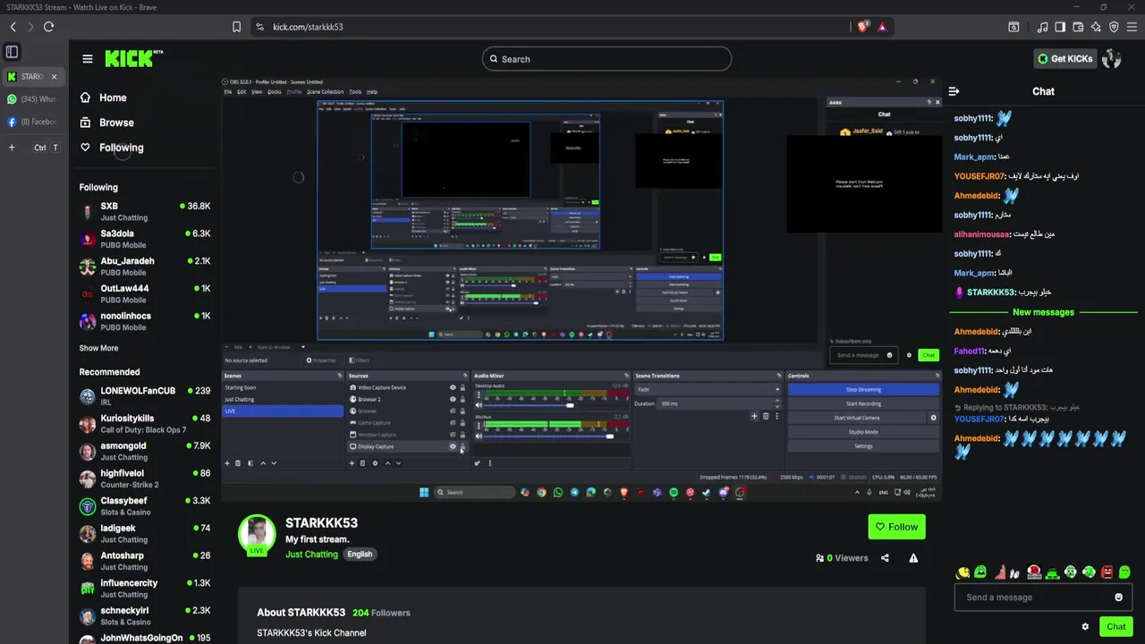The height and width of the screenshot is (644, 1145).
Task: Open the user profile avatar menu
Action: coord(1112,59)
